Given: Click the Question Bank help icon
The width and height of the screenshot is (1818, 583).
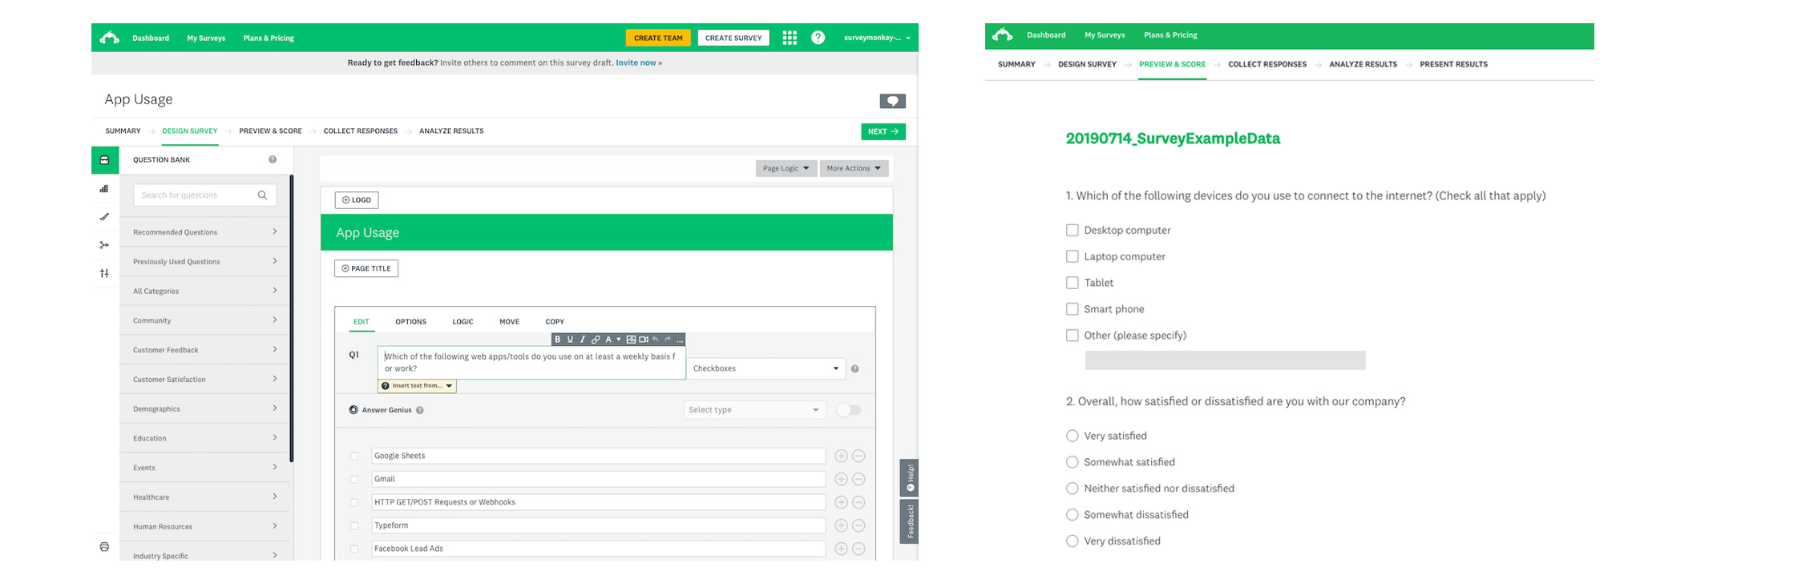Looking at the screenshot, I should click(273, 159).
